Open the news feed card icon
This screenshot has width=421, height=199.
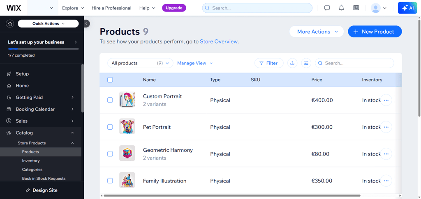click(x=356, y=8)
